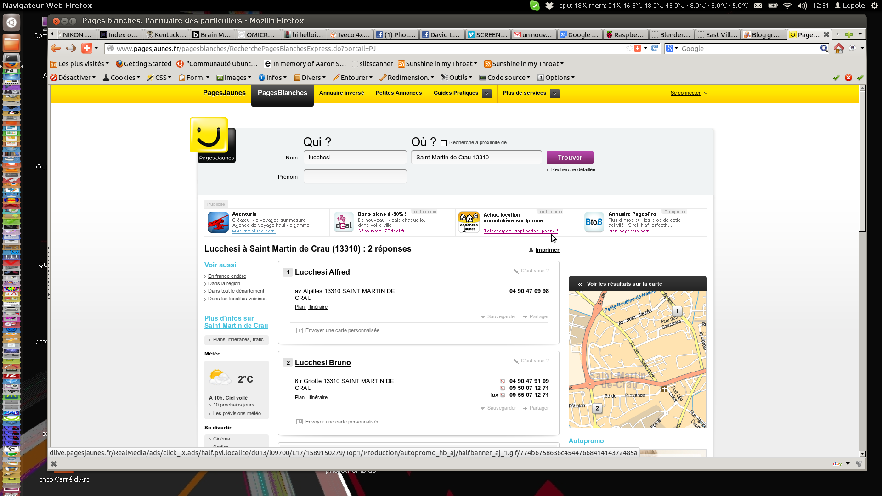Expand the Plus de services dropdown arrow
This screenshot has height=496, width=882.
click(555, 93)
